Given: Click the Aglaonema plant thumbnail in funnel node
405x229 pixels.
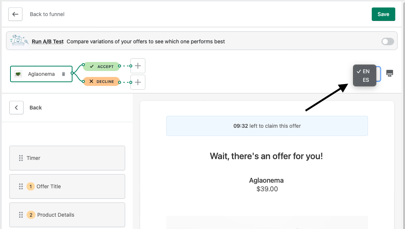Looking at the screenshot, I should pyautogui.click(x=18, y=74).
